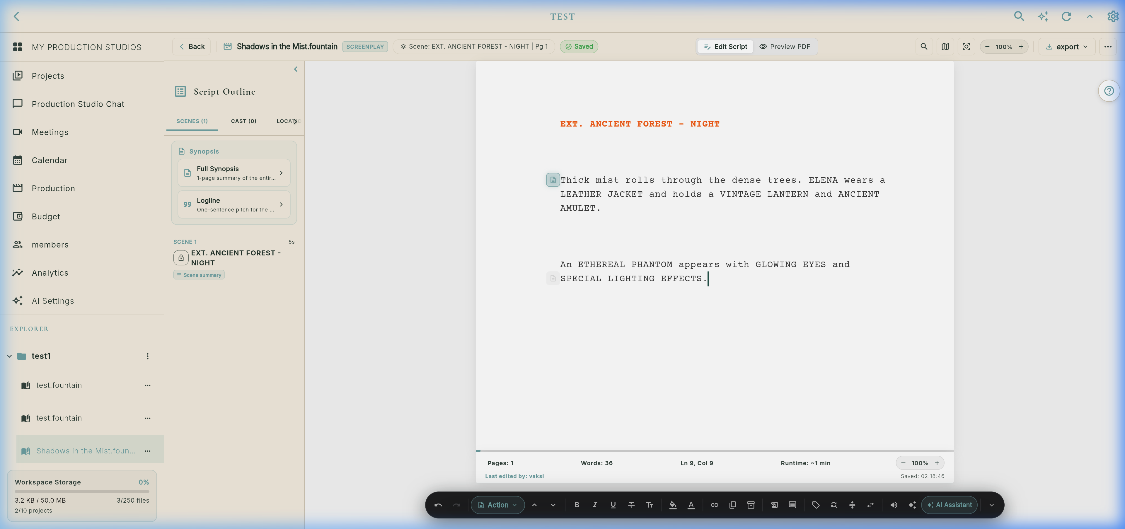1125x529 pixels.
Task: Click the undo icon in bottom toolbar
Action: tap(438, 505)
